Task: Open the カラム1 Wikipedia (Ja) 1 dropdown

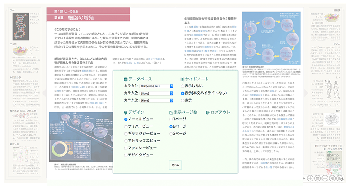Action: [x=156, y=86]
